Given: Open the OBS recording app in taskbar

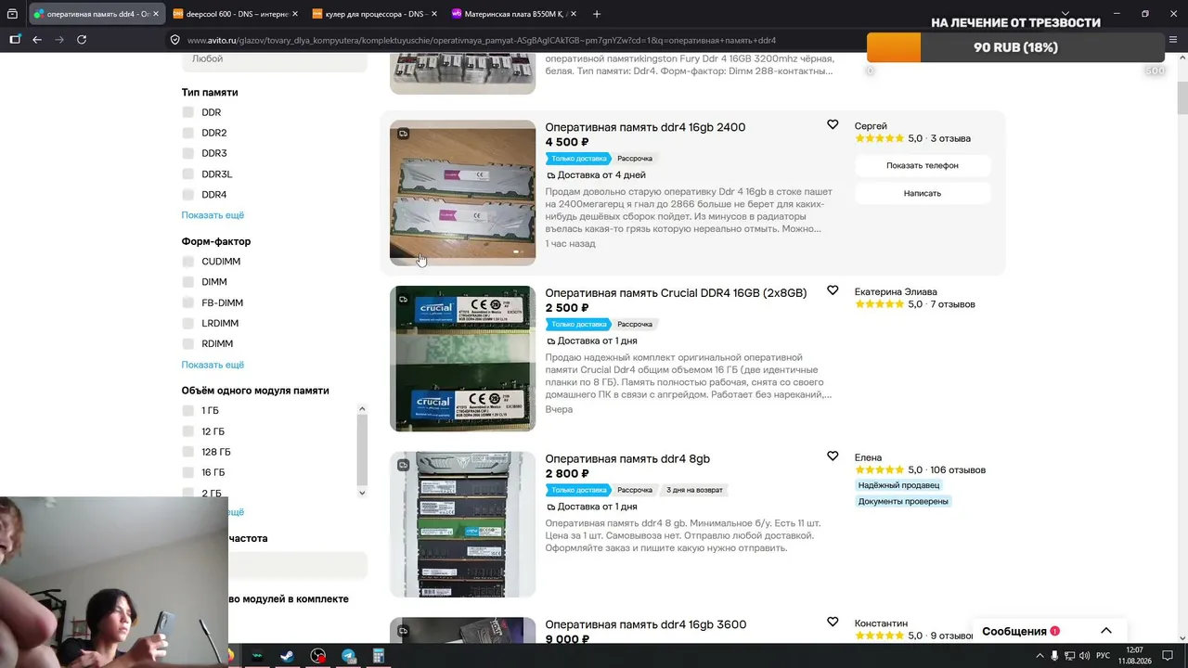Looking at the screenshot, I should [x=318, y=656].
